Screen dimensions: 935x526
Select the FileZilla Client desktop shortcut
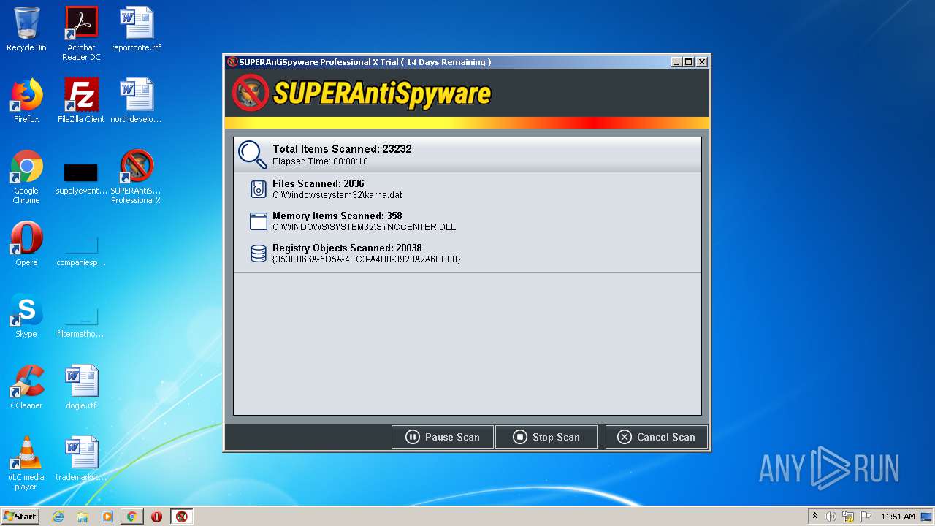tap(81, 101)
